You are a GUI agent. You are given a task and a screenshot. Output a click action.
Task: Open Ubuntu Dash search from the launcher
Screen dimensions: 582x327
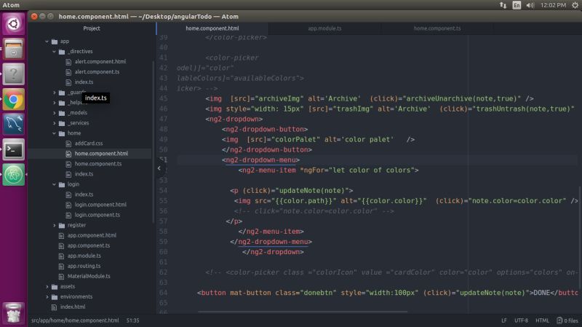coord(14,24)
